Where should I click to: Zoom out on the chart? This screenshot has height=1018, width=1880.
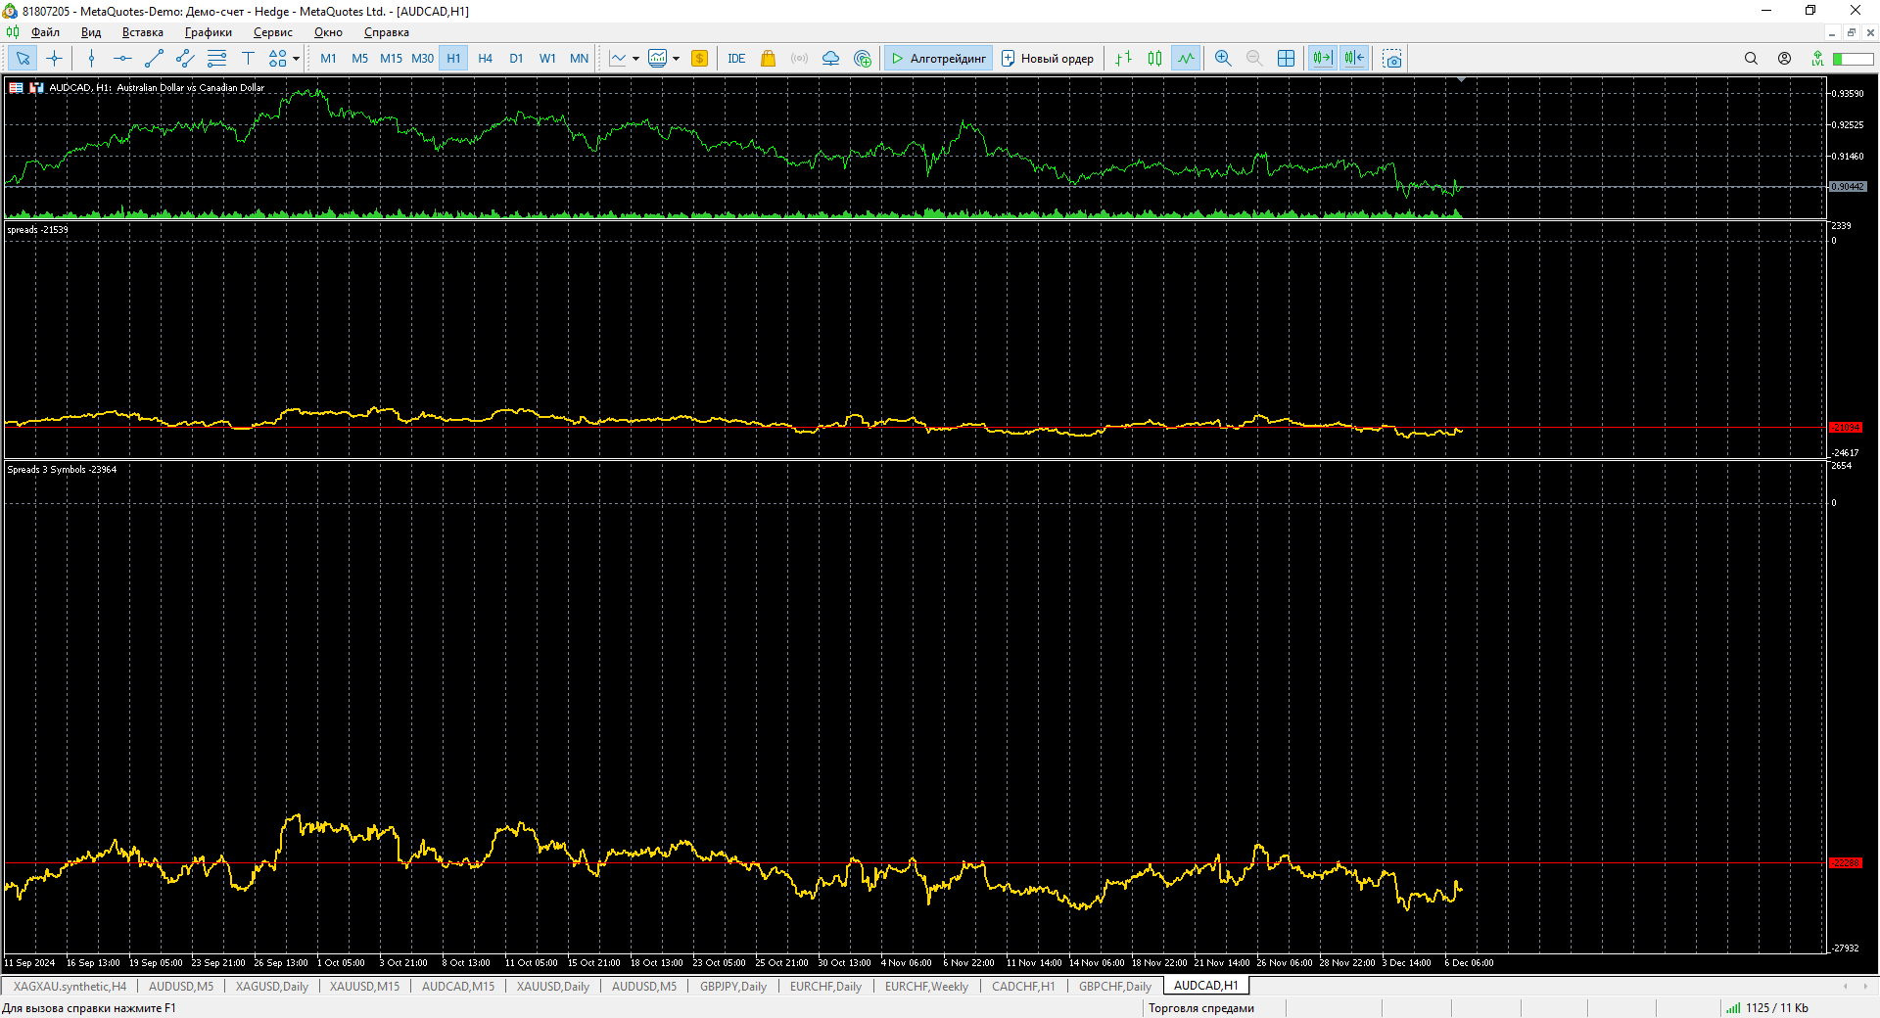tap(1254, 59)
